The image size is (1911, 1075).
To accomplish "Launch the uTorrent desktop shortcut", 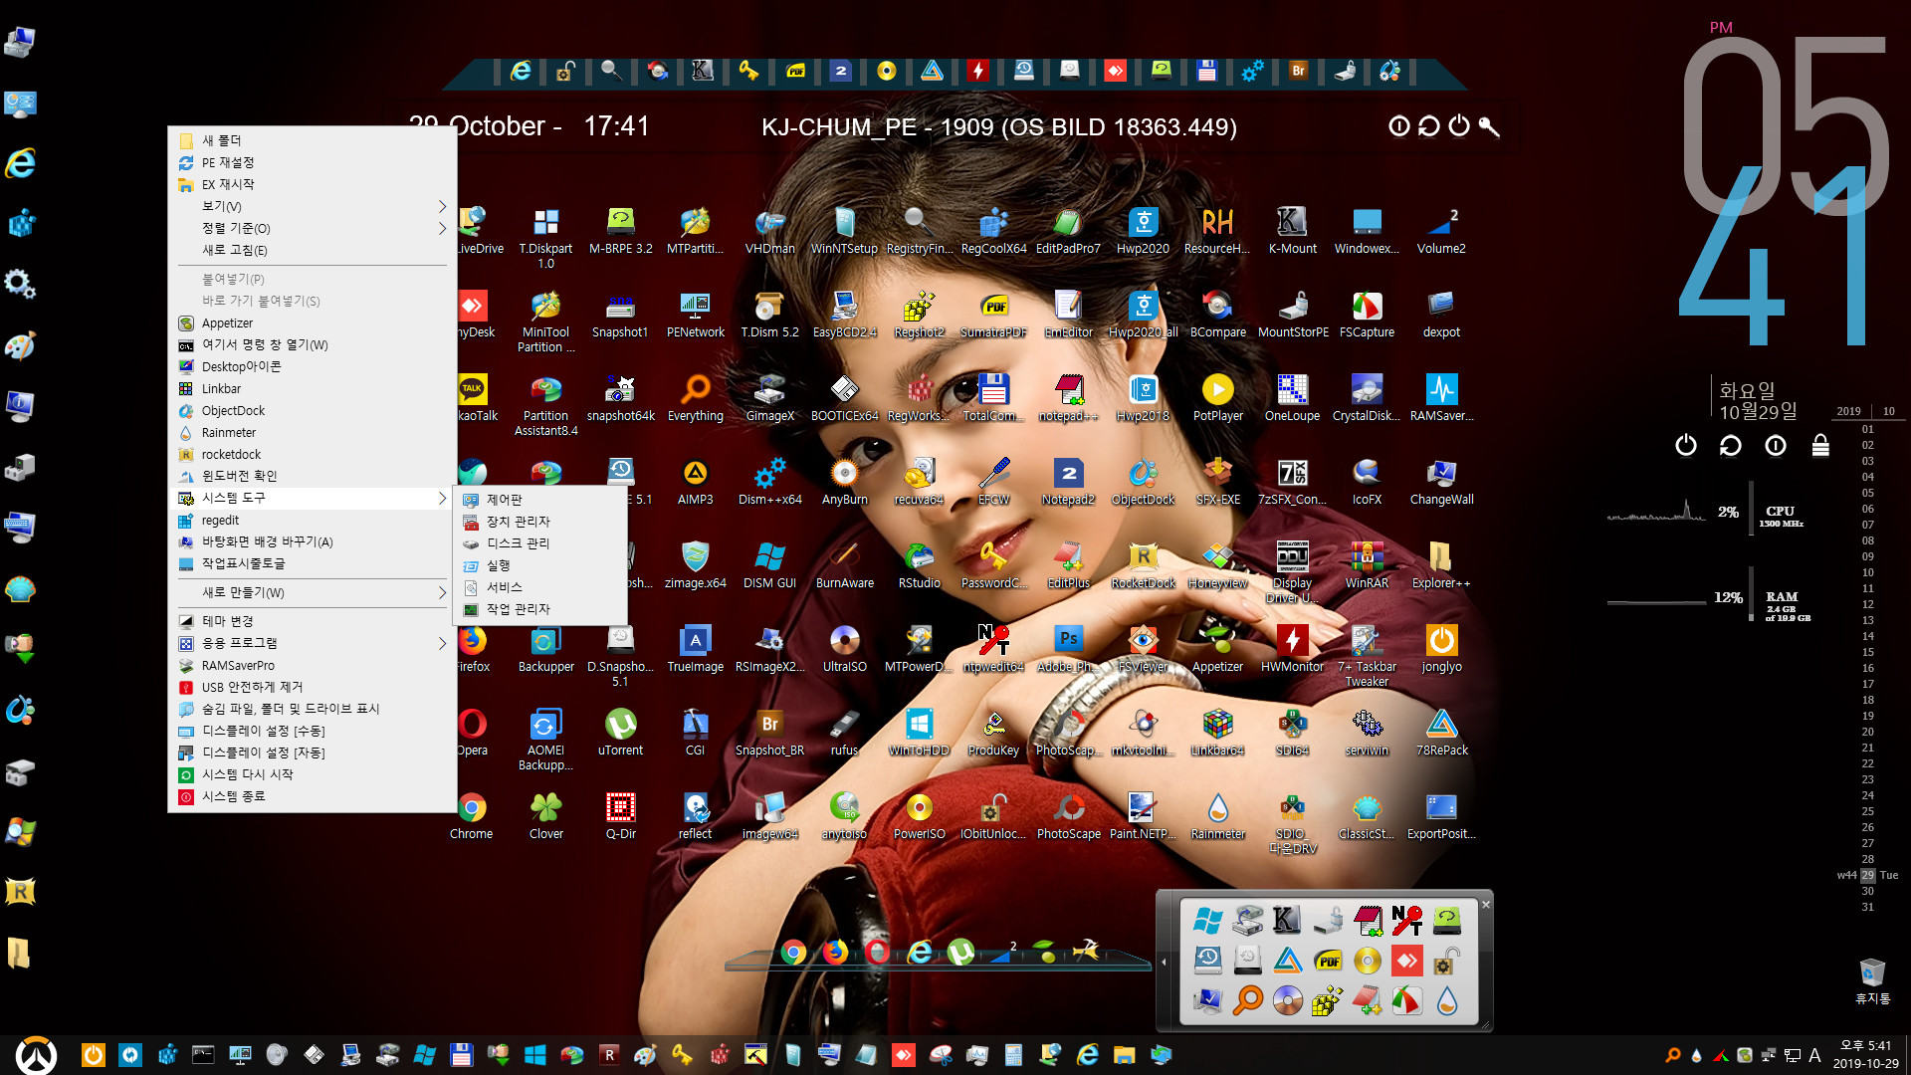I will pos(620,732).
